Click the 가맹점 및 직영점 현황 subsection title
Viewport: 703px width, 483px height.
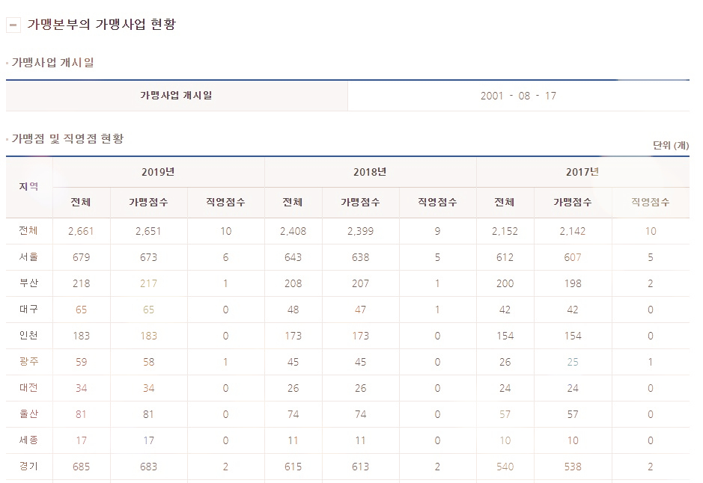coord(67,138)
